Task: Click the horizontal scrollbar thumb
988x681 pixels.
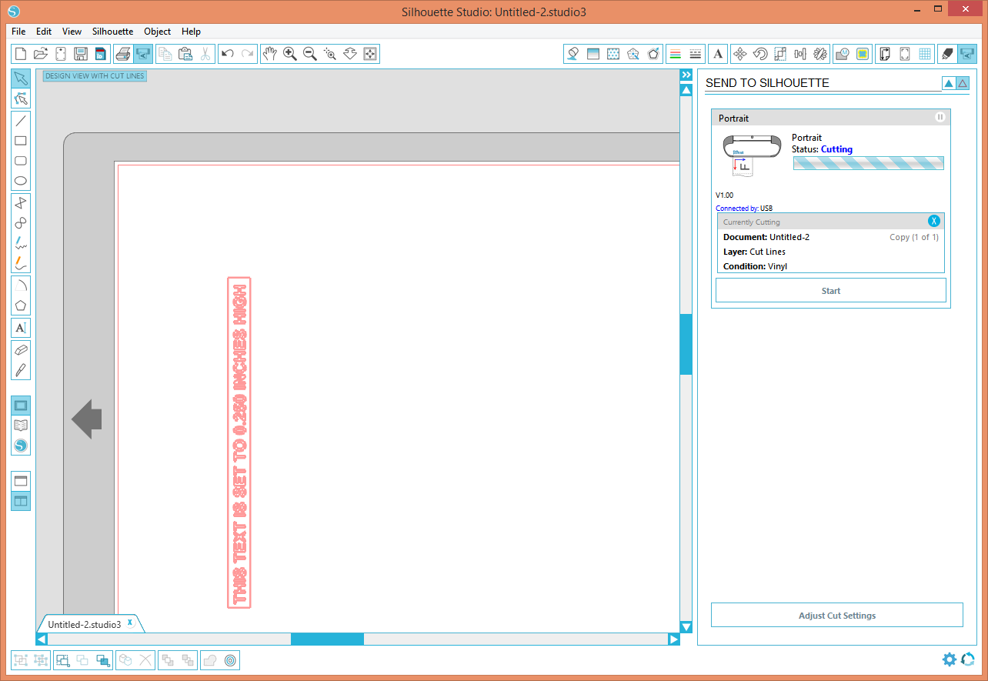Action: (x=327, y=639)
